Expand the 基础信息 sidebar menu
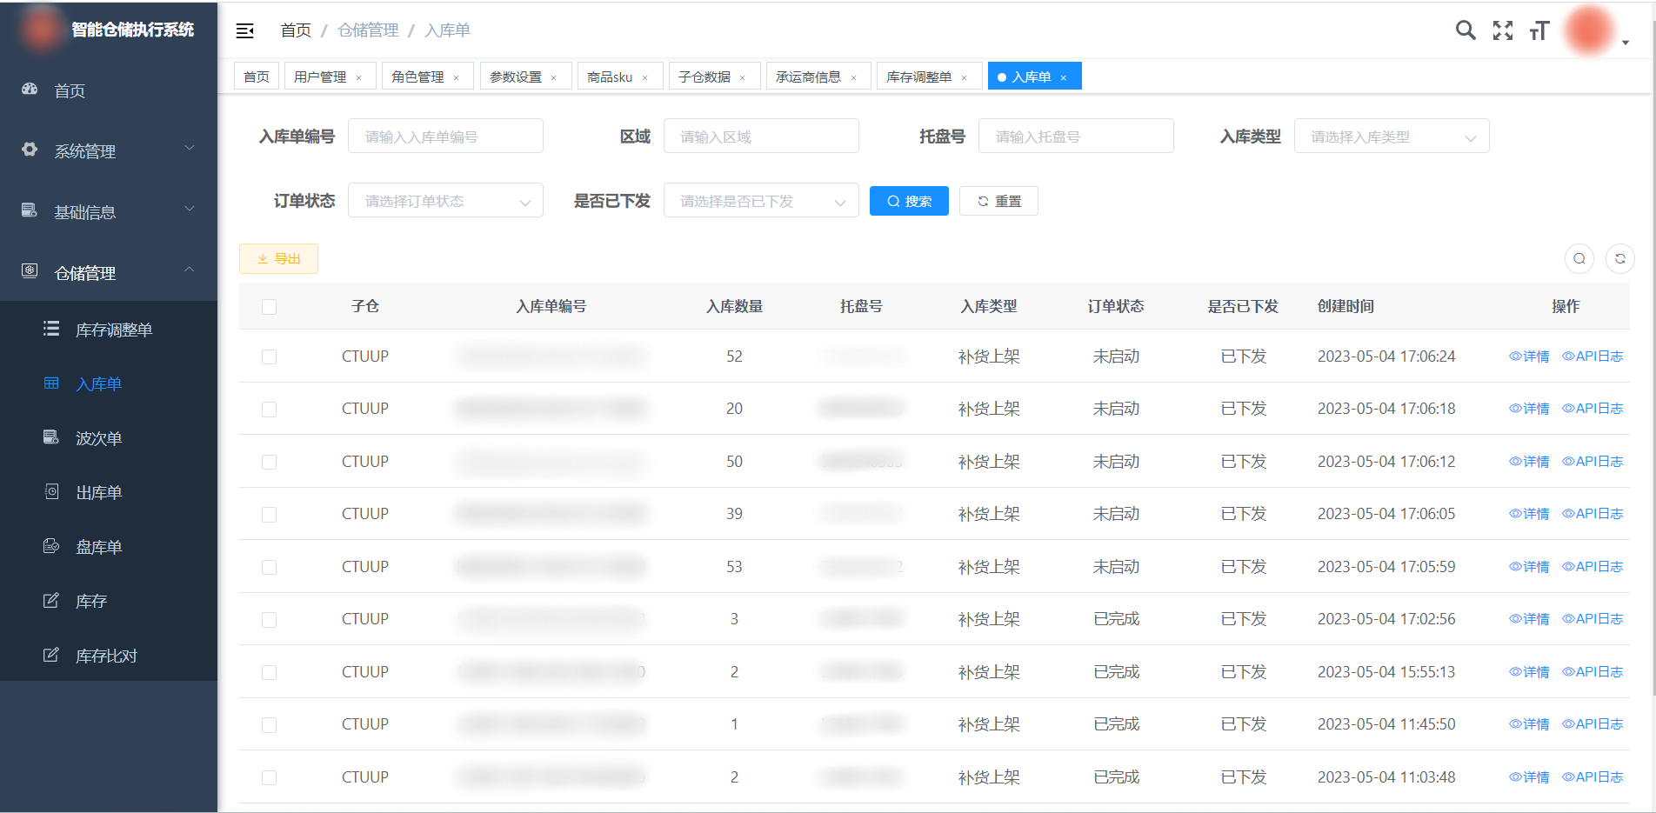 109,211
